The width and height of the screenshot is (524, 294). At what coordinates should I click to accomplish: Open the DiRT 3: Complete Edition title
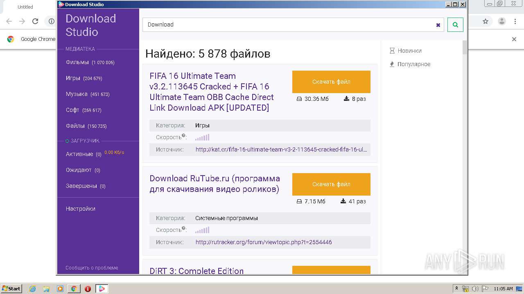(196, 271)
